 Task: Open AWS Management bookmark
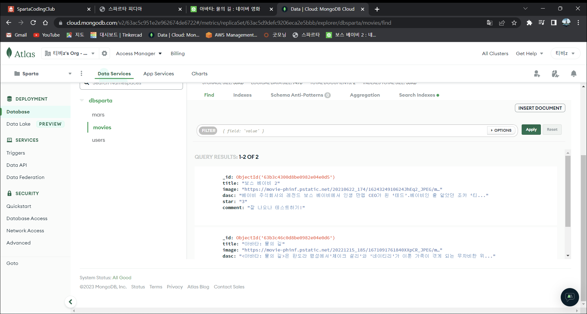coord(232,35)
